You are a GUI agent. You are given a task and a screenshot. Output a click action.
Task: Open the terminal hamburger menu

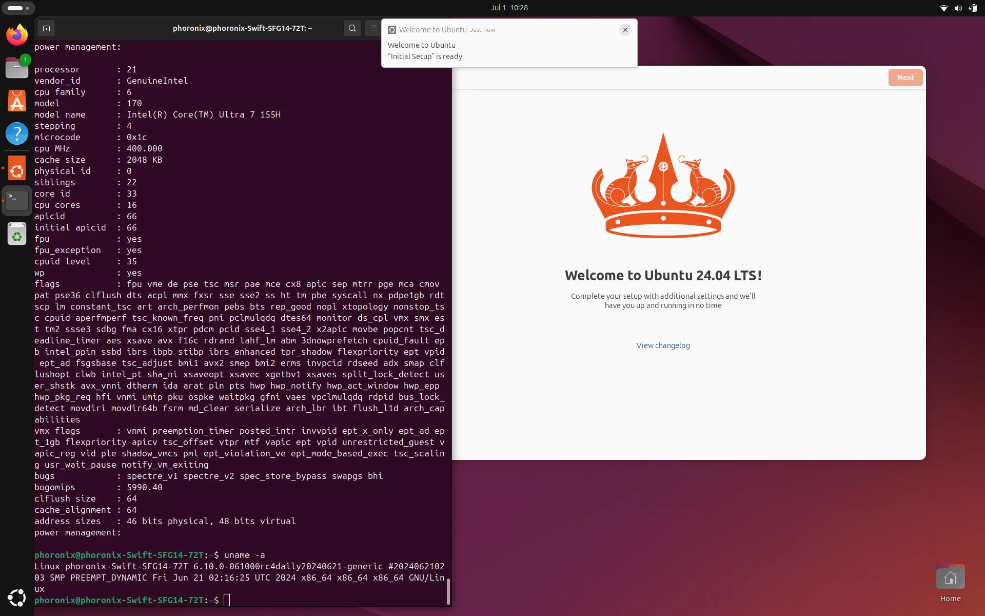click(374, 28)
